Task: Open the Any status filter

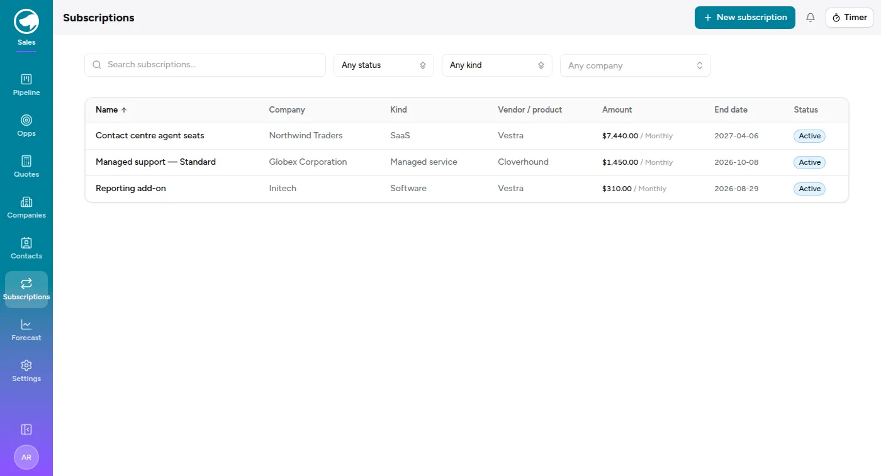Action: (384, 65)
